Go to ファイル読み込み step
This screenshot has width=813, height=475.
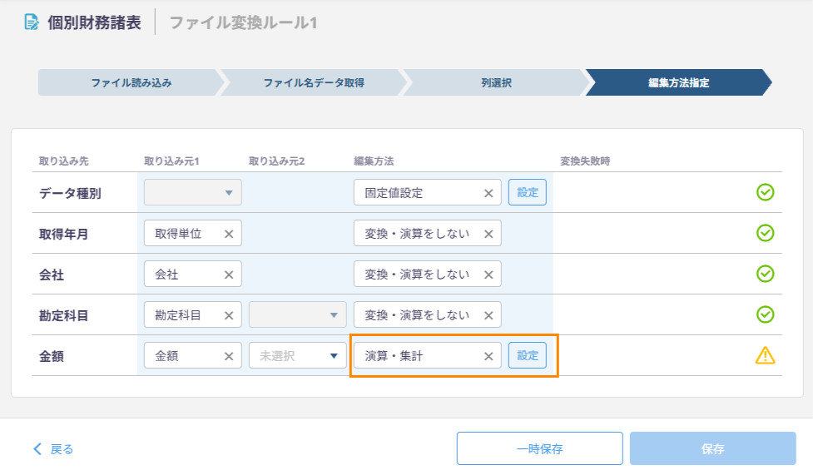[131, 82]
